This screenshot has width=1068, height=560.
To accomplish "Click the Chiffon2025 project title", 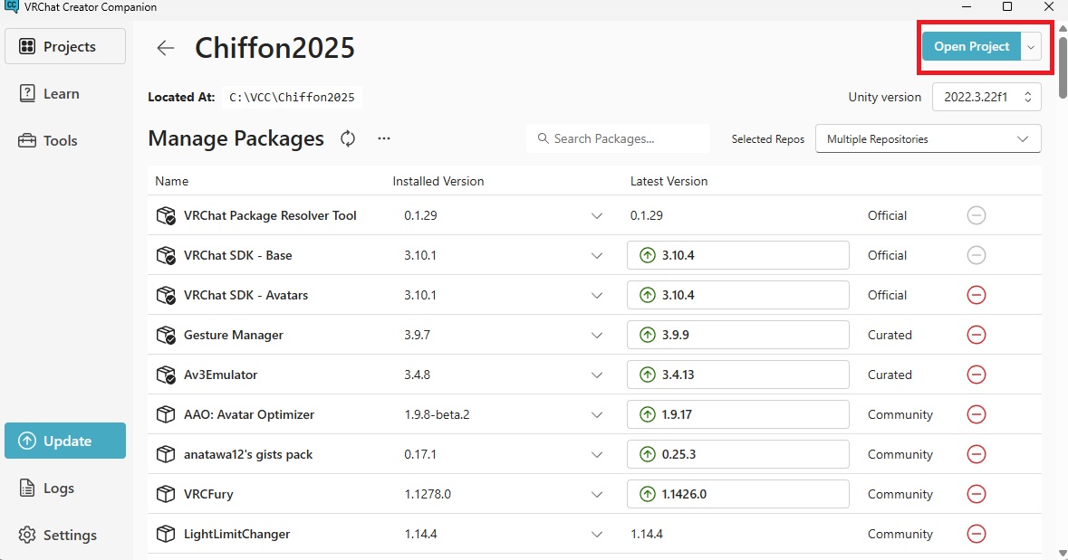I will click(274, 48).
